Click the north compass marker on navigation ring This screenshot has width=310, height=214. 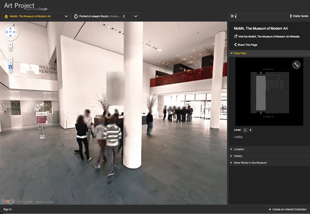point(14,25)
